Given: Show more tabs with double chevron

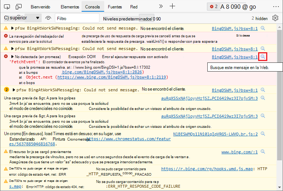Looking at the screenshot, I should pyautogui.click(x=161, y=7).
